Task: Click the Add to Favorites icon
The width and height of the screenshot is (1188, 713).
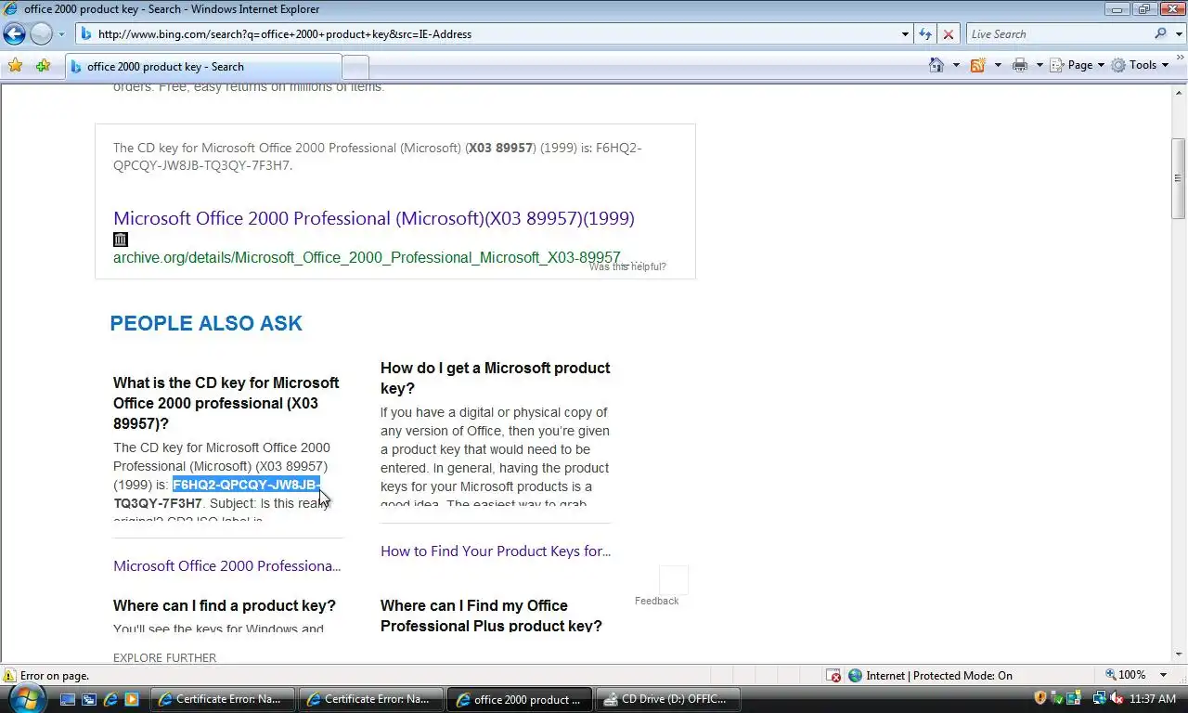Action: 43,66
